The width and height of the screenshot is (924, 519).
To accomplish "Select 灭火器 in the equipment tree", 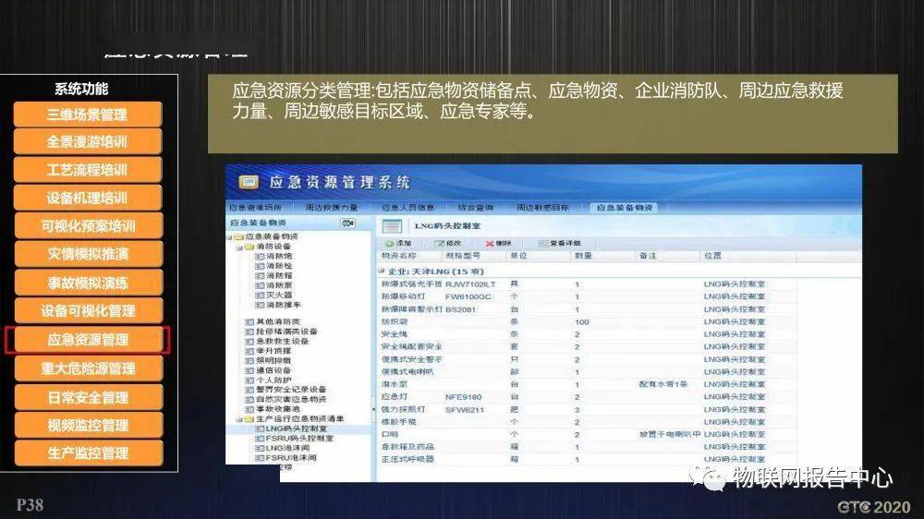I will point(277,295).
